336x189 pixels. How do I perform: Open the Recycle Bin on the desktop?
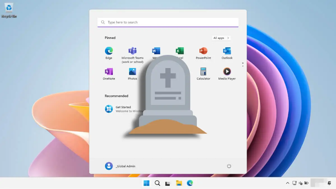click(x=8, y=8)
